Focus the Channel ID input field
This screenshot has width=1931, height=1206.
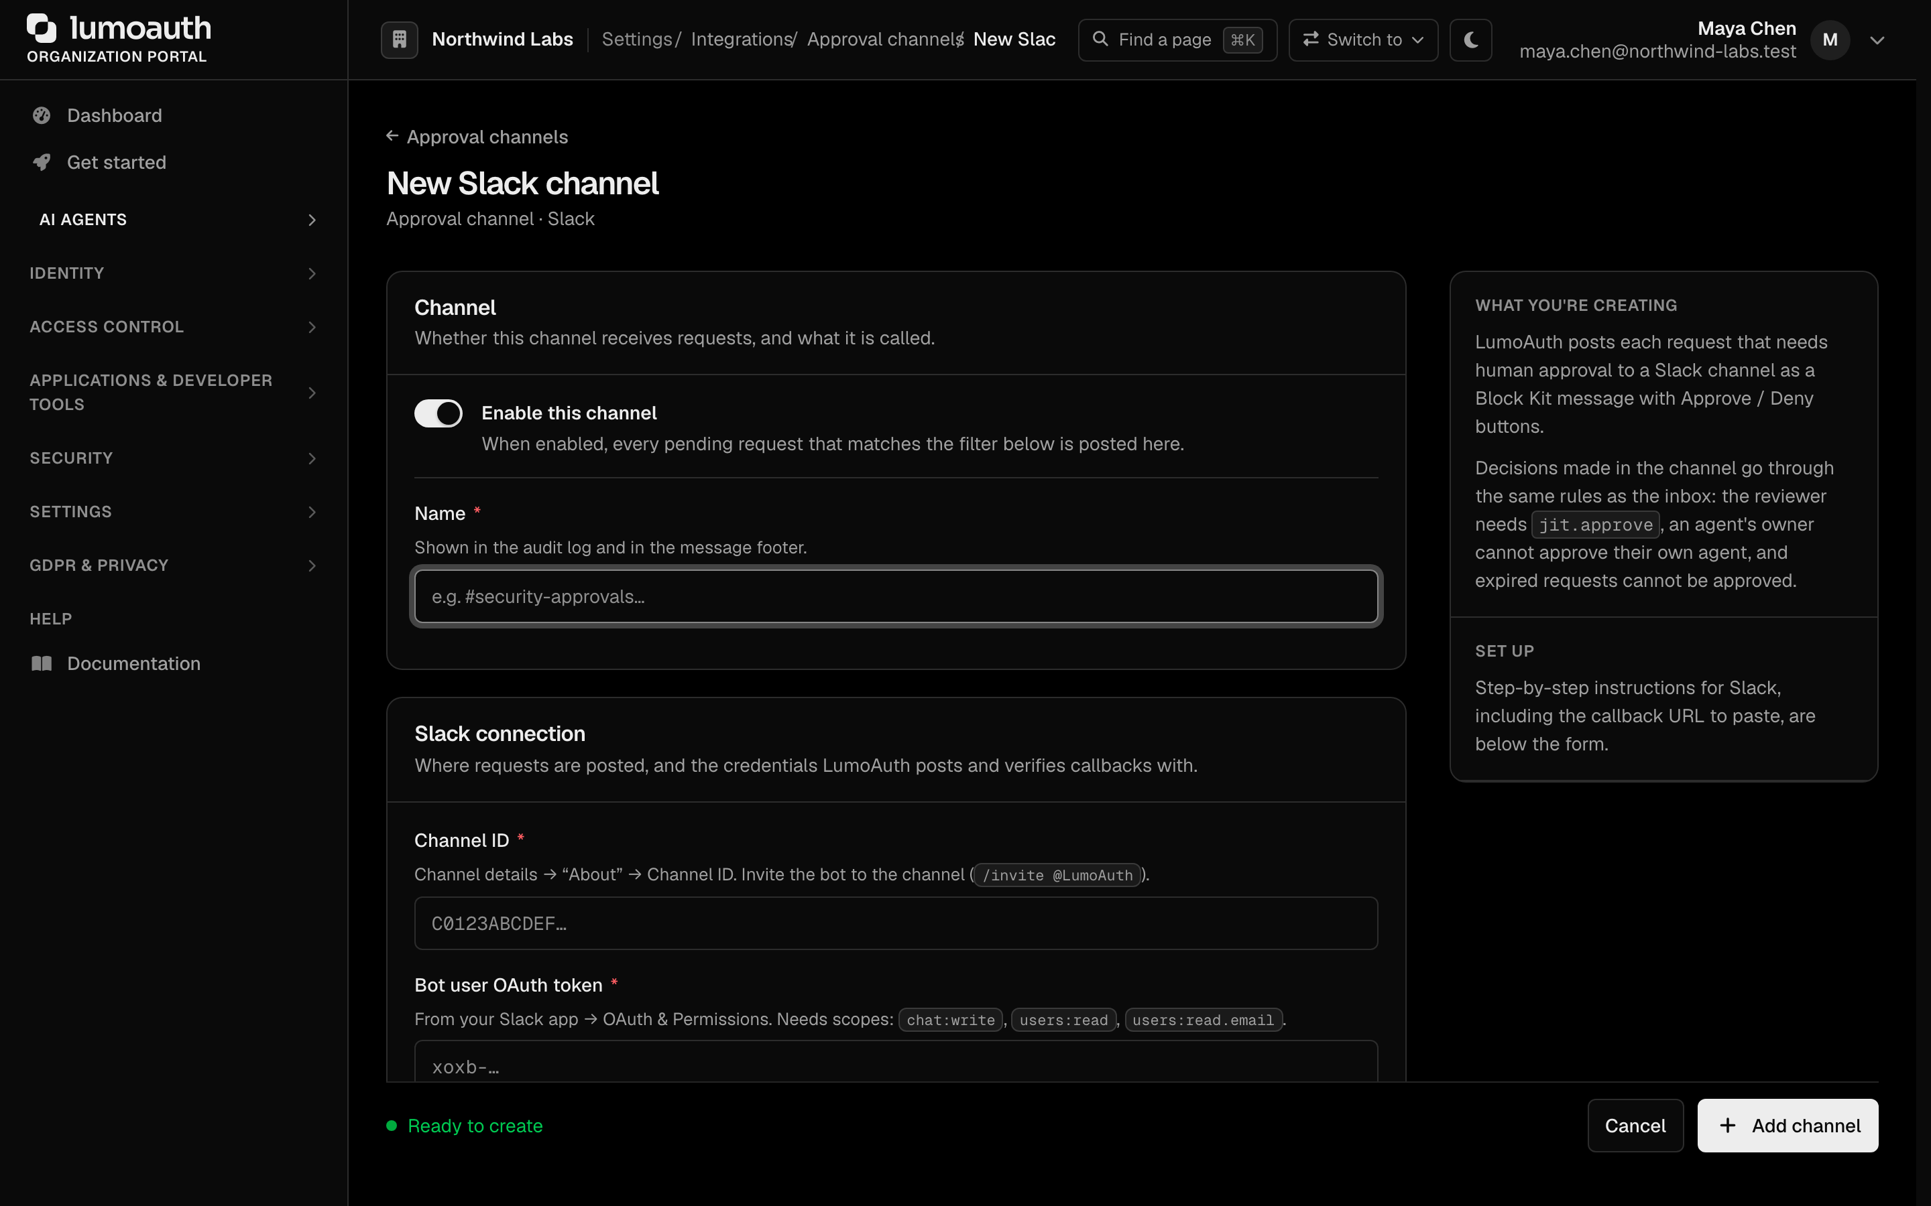point(896,923)
